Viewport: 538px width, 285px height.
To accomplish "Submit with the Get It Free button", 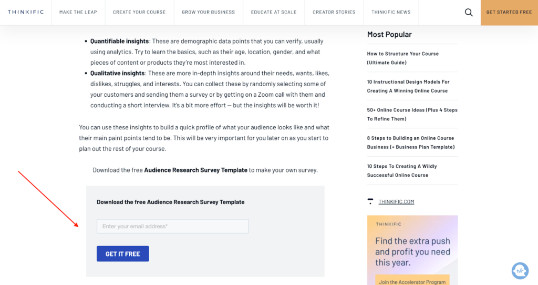I will pos(123,254).
